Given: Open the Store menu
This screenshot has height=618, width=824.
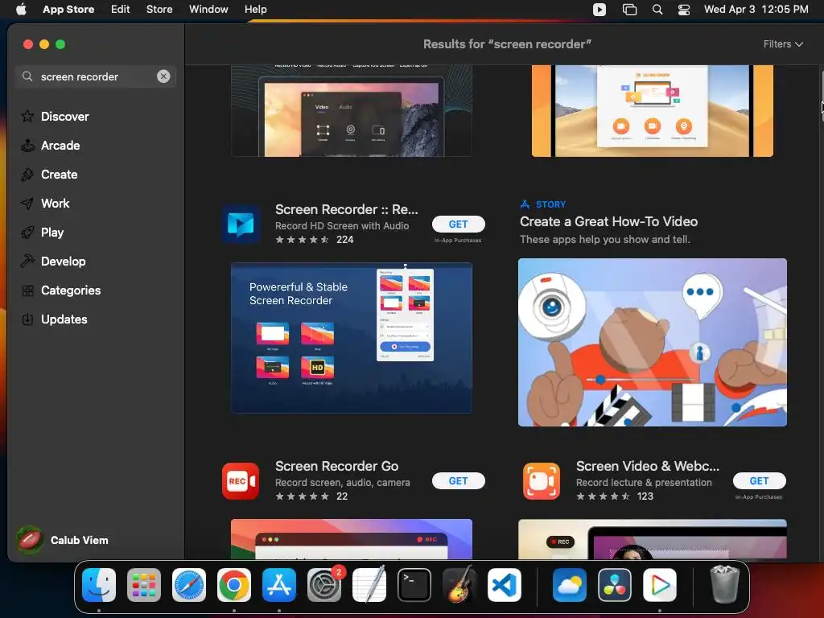Looking at the screenshot, I should click(159, 9).
